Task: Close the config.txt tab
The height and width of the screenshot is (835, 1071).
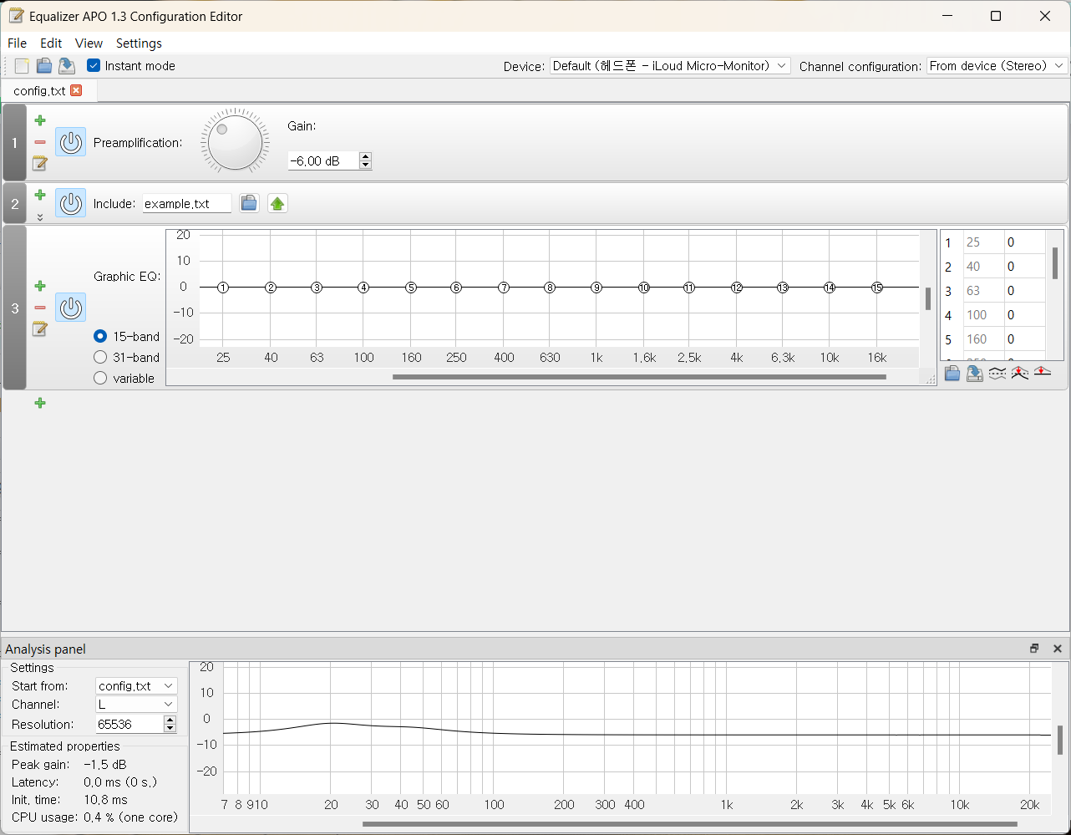Action: 76,90
